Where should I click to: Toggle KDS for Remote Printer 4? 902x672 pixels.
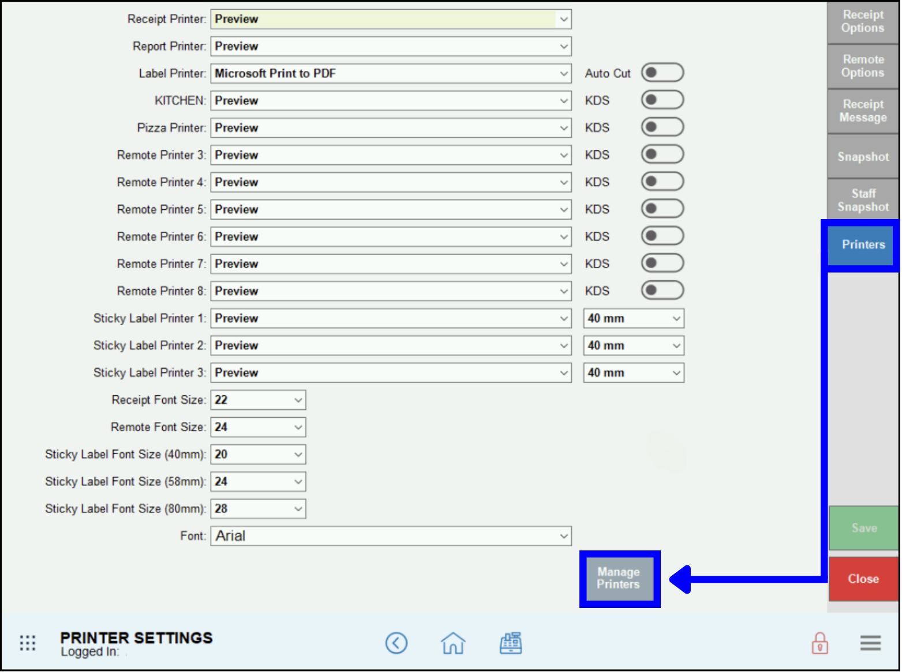[x=663, y=182]
